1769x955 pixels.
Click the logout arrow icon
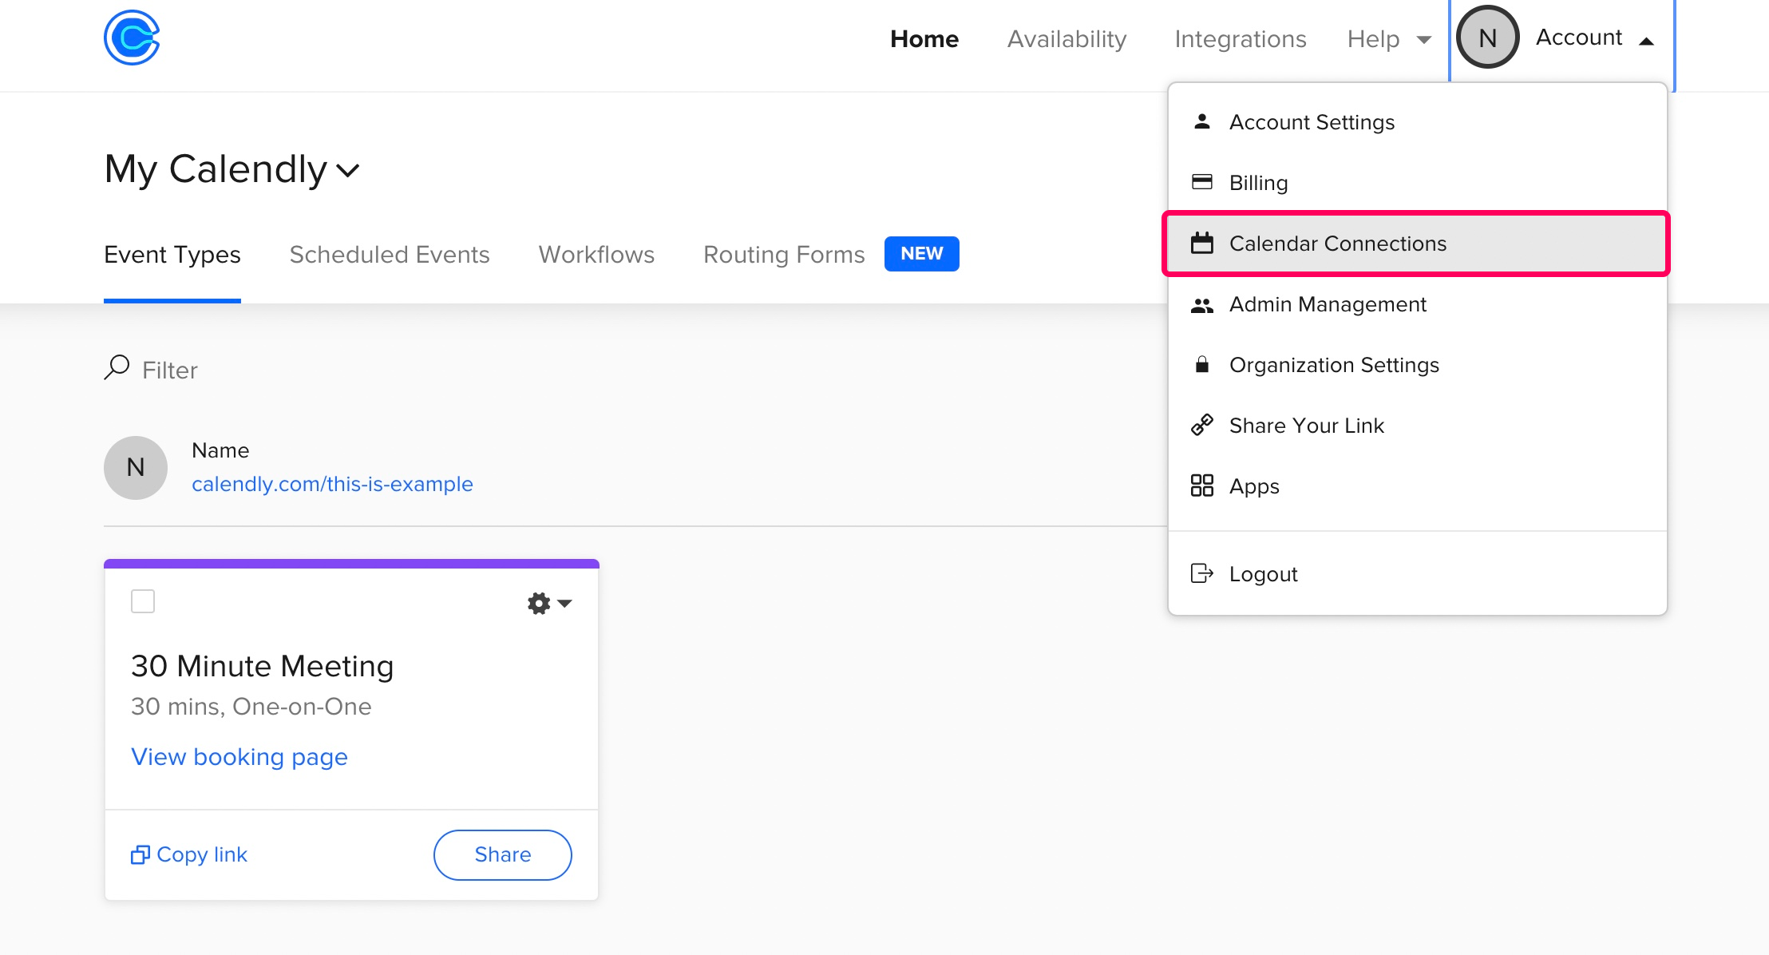[1202, 573]
